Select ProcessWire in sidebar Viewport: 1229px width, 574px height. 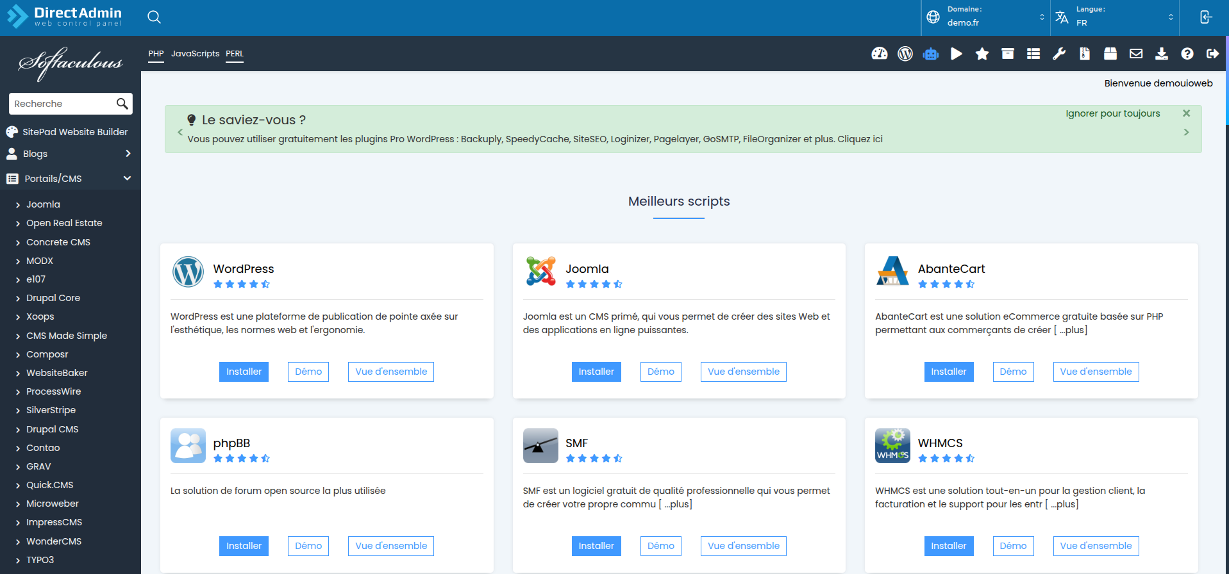point(54,391)
